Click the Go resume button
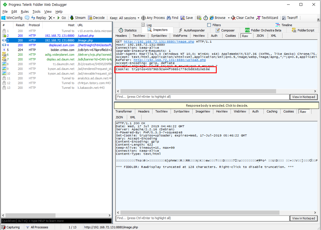Screen dimensions: 321x230 pos(62,18)
